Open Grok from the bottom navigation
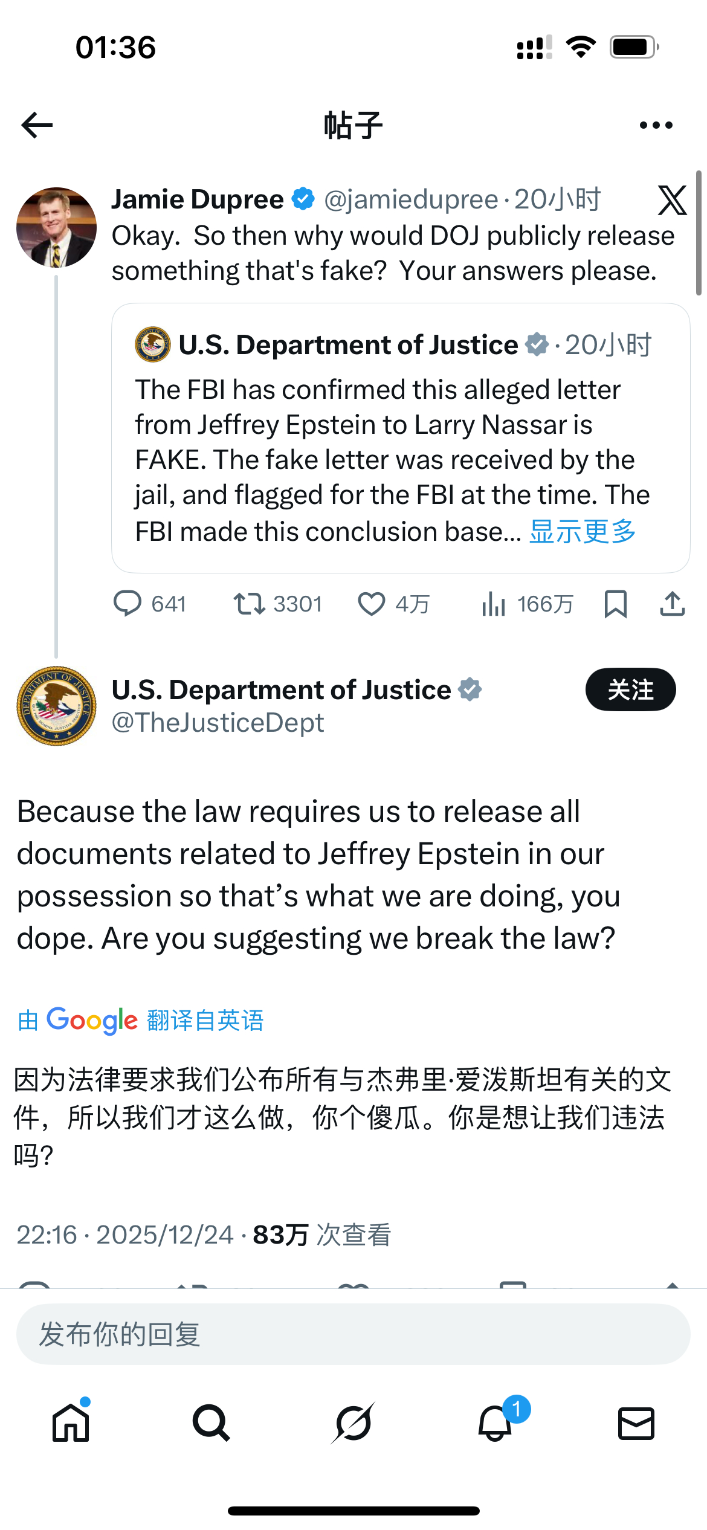This screenshot has width=707, height=1530. click(353, 1423)
